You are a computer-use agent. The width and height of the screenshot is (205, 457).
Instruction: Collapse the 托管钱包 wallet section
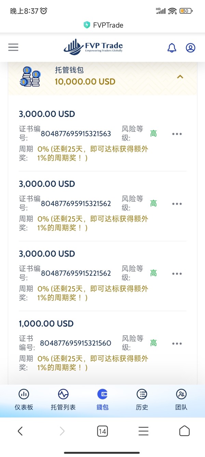[180, 77]
